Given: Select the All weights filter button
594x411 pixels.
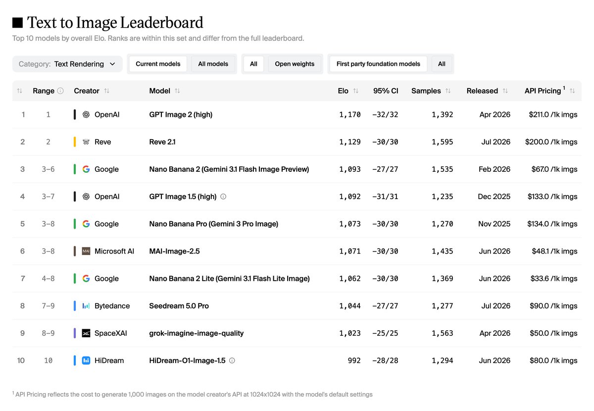Looking at the screenshot, I should pyautogui.click(x=253, y=64).
